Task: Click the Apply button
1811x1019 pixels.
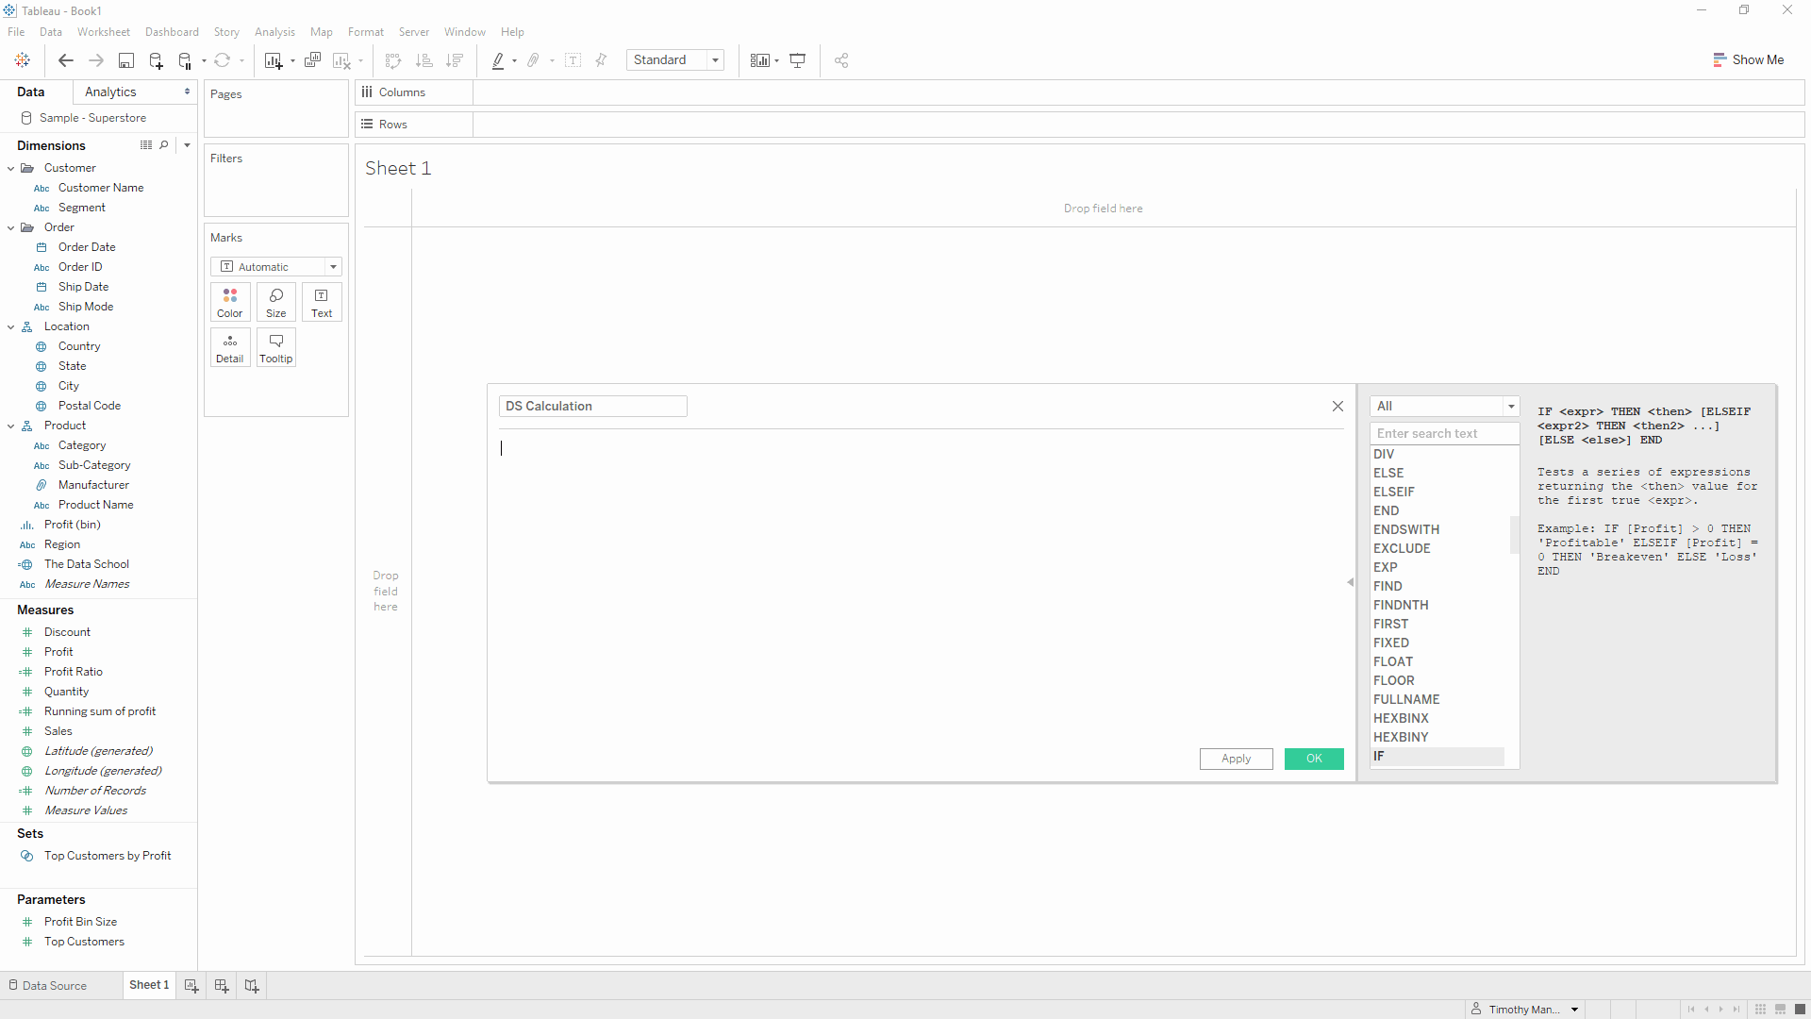Action: click(x=1237, y=759)
